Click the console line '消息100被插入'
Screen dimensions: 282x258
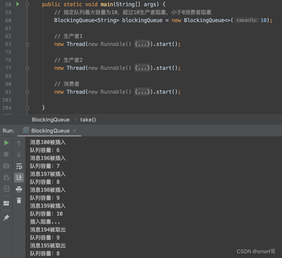[48, 142]
